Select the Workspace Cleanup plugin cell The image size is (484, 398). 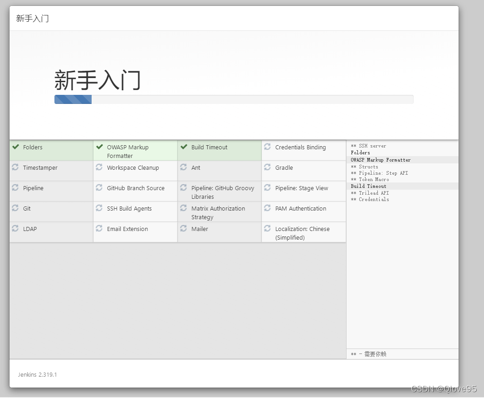(132, 167)
